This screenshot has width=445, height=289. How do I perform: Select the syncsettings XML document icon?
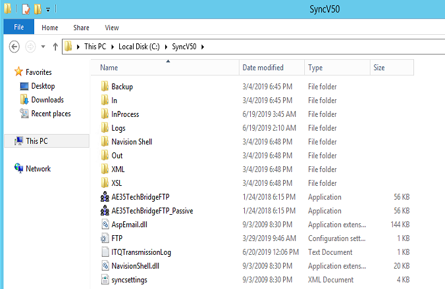click(x=105, y=280)
